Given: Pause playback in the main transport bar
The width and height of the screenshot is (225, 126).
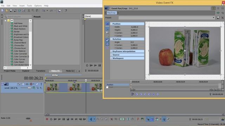Looking at the screenshot, I should click(x=64, y=119).
